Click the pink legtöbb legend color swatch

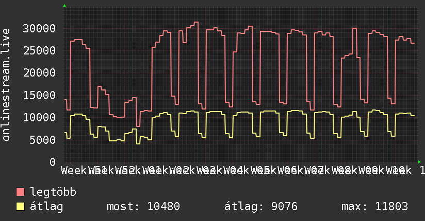point(20,192)
